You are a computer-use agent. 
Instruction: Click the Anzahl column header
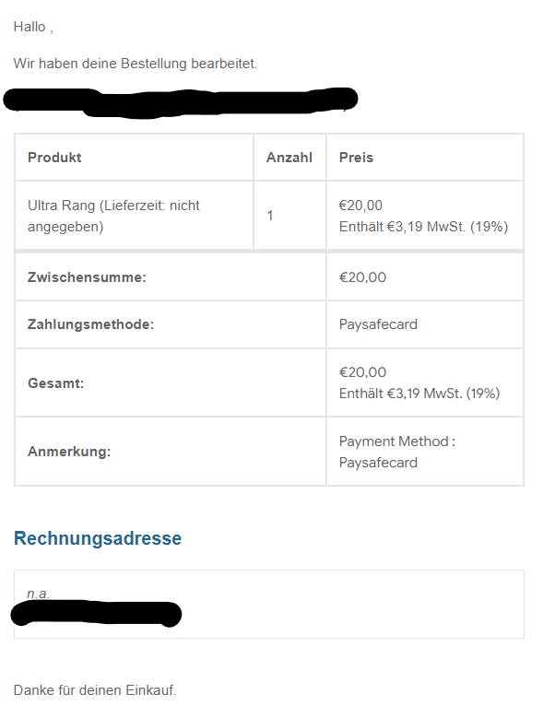(289, 158)
